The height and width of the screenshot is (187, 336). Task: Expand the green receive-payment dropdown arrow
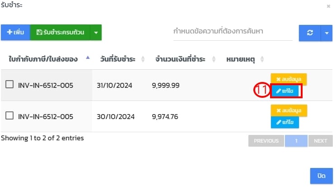point(96,32)
